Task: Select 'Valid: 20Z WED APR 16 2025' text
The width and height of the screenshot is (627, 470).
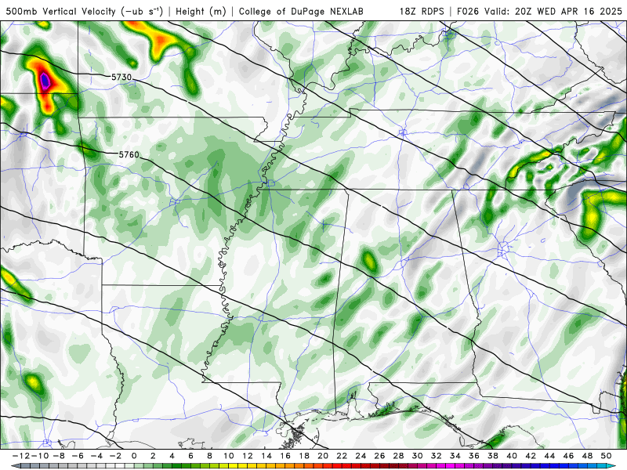Action: tap(553, 11)
